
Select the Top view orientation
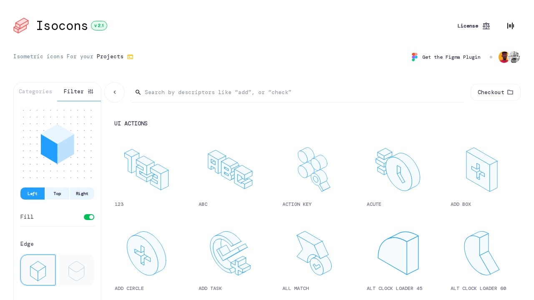tap(57, 194)
